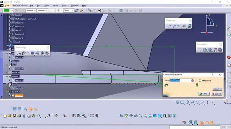Open the ENOVIA V5 VPM menu

(20, 6)
